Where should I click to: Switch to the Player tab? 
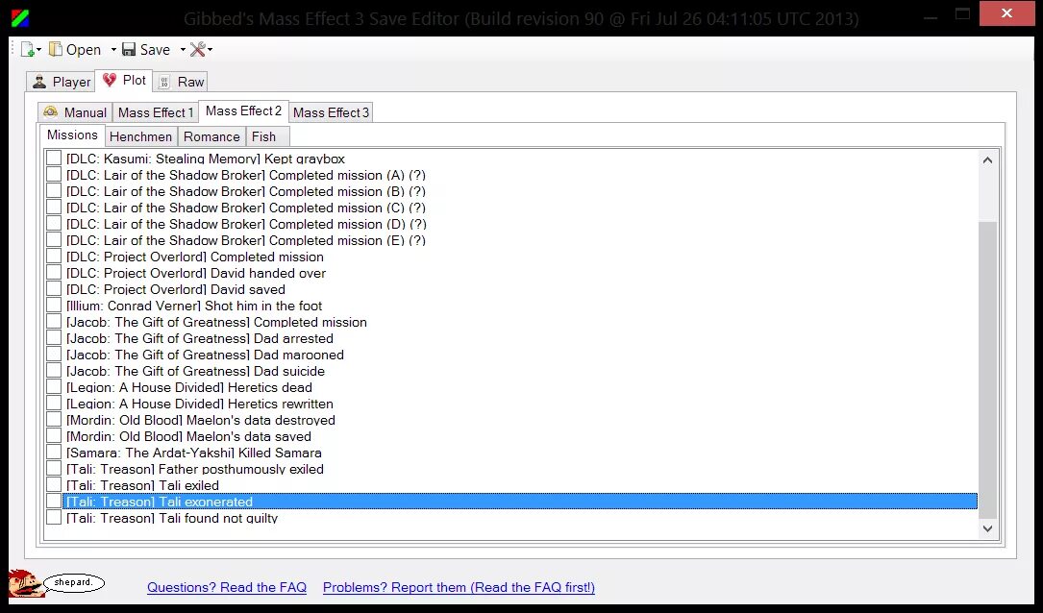click(x=61, y=82)
